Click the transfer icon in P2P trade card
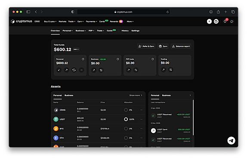 click(136, 70)
